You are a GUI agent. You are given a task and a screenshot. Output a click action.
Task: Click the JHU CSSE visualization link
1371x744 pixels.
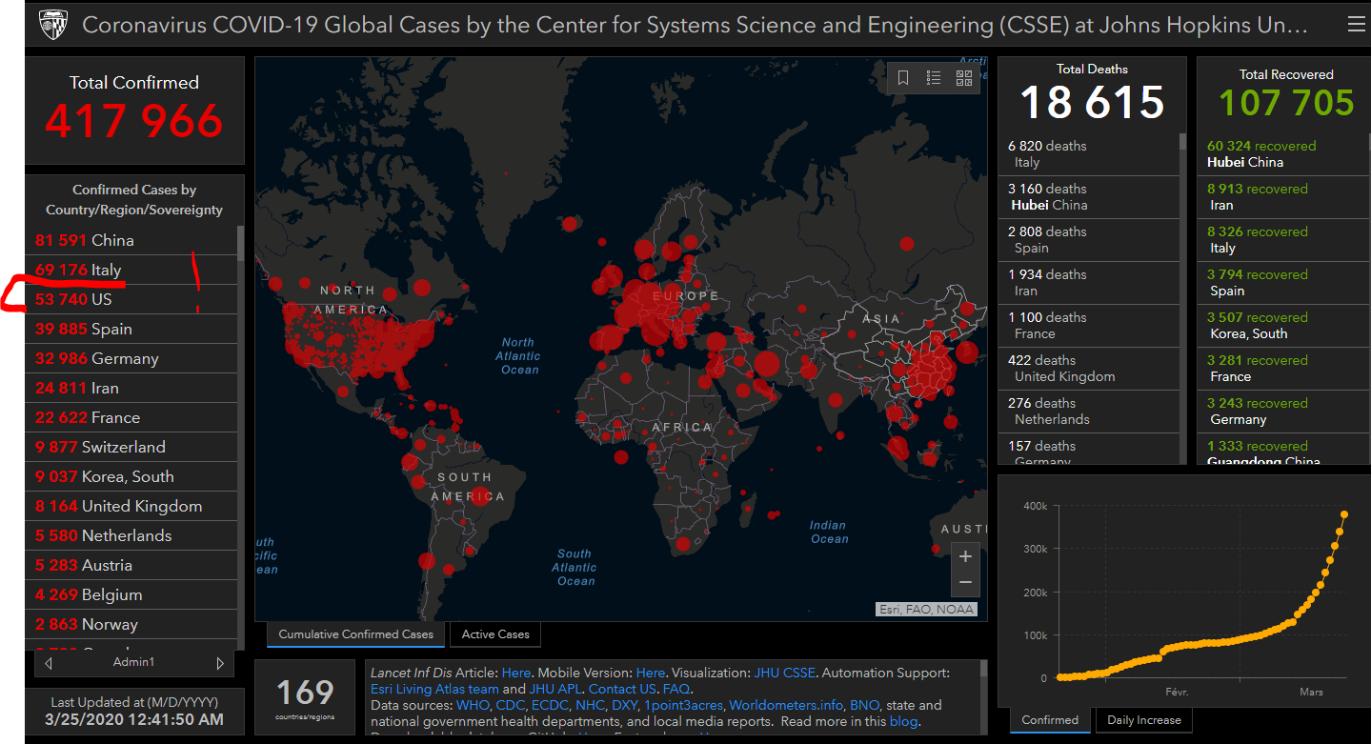[784, 673]
